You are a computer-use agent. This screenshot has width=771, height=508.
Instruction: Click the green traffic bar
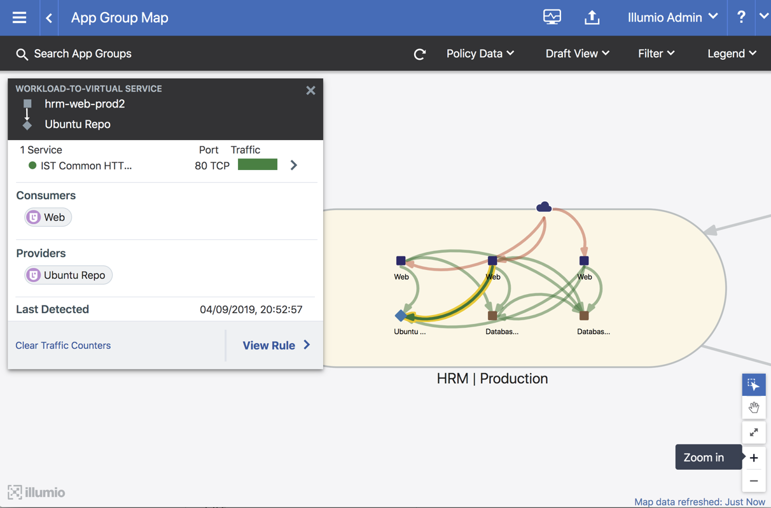(258, 165)
